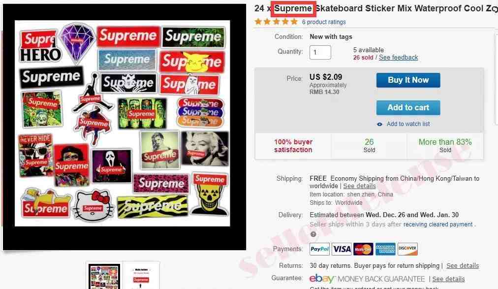Click the five-star rating icons
The image size is (498, 289).
276,22
